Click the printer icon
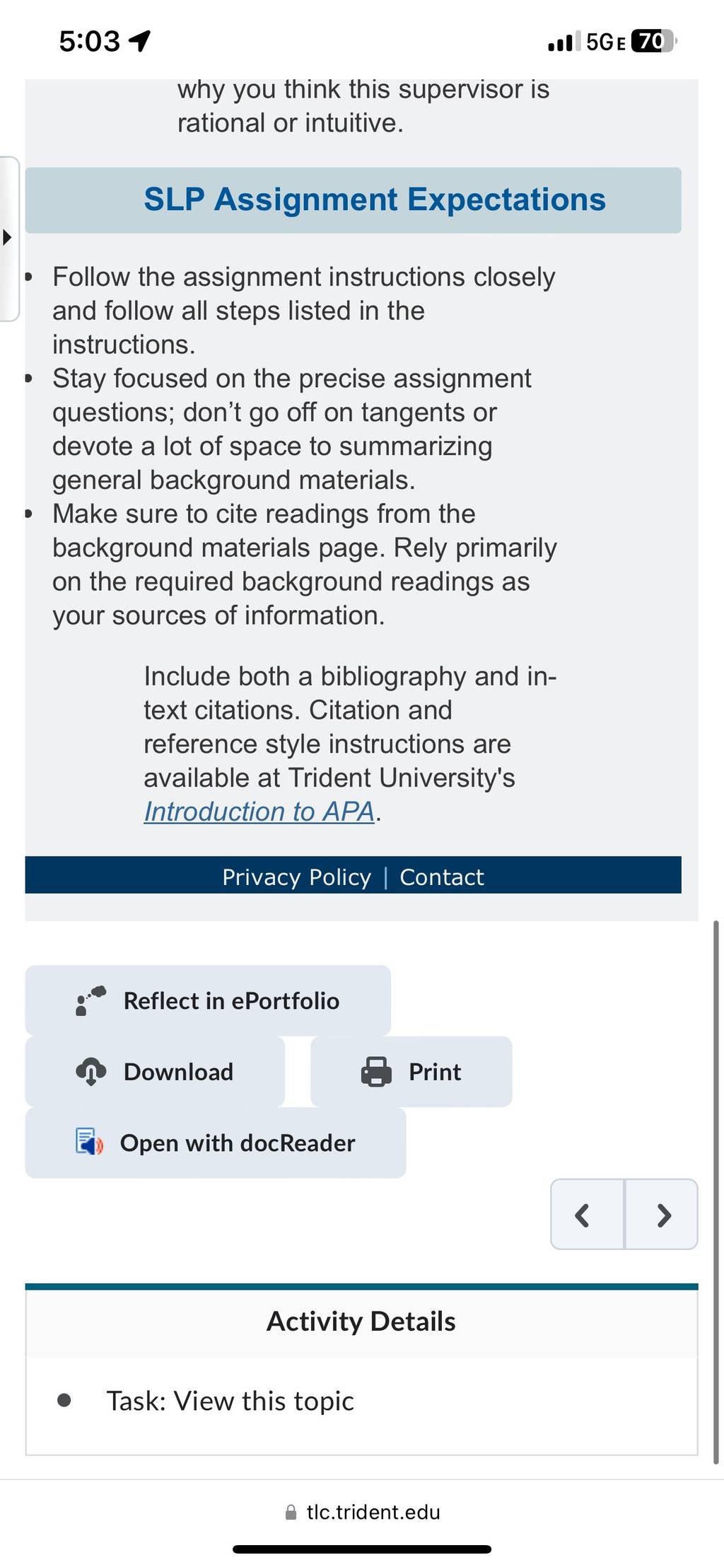The image size is (724, 1567). 376,1072
